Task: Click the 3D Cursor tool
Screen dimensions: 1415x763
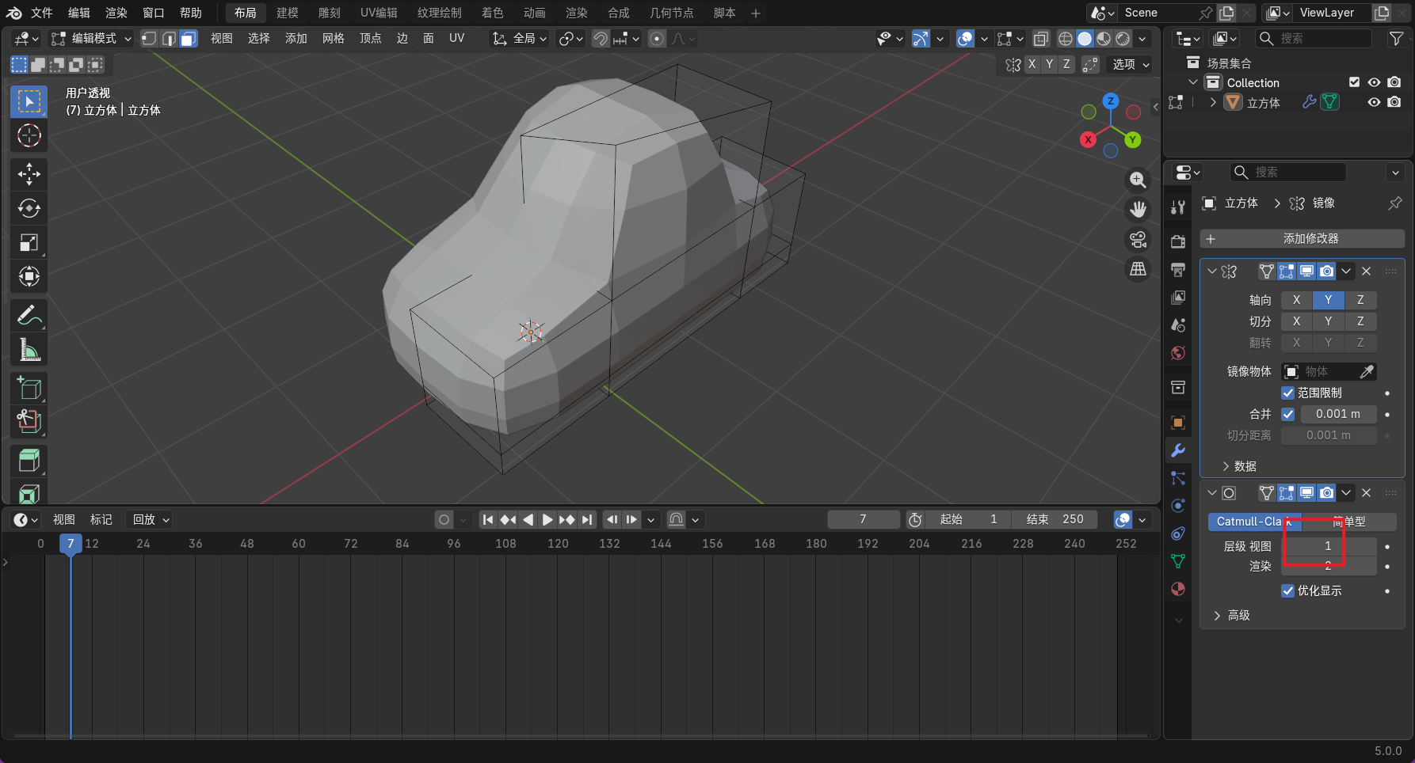Action: coord(29,136)
